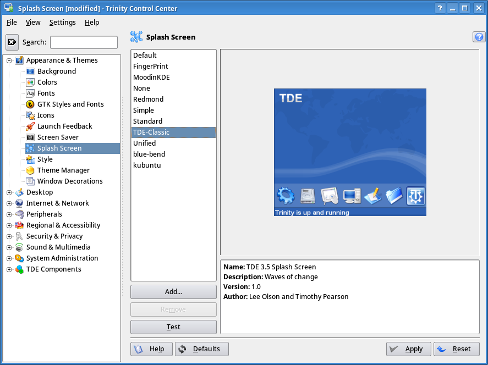Open the View menu

point(33,23)
